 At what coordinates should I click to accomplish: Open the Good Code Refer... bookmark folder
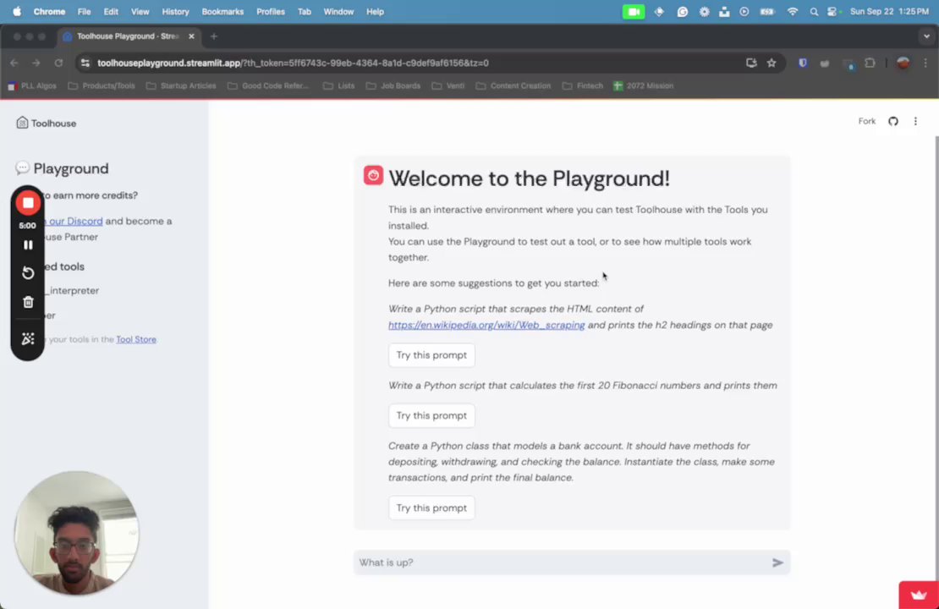268,86
